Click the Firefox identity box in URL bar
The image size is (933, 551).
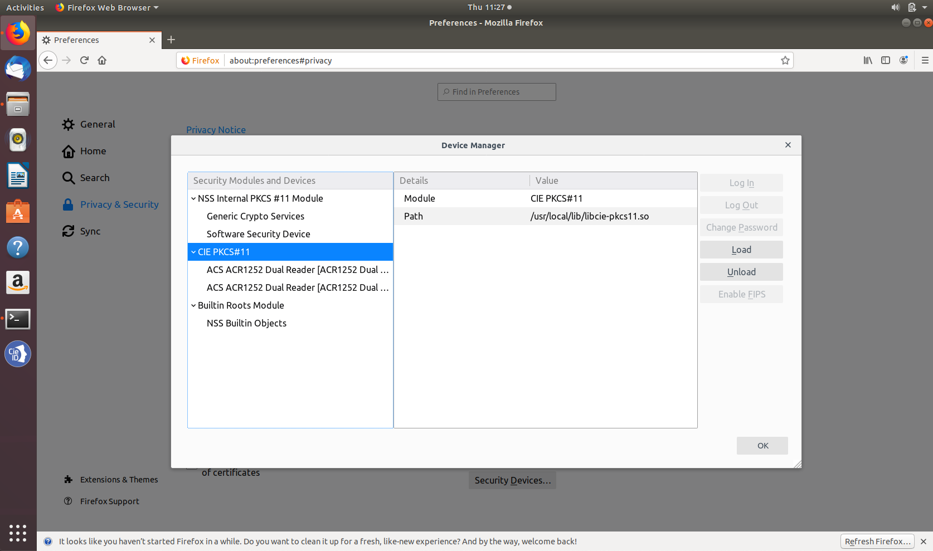click(201, 60)
